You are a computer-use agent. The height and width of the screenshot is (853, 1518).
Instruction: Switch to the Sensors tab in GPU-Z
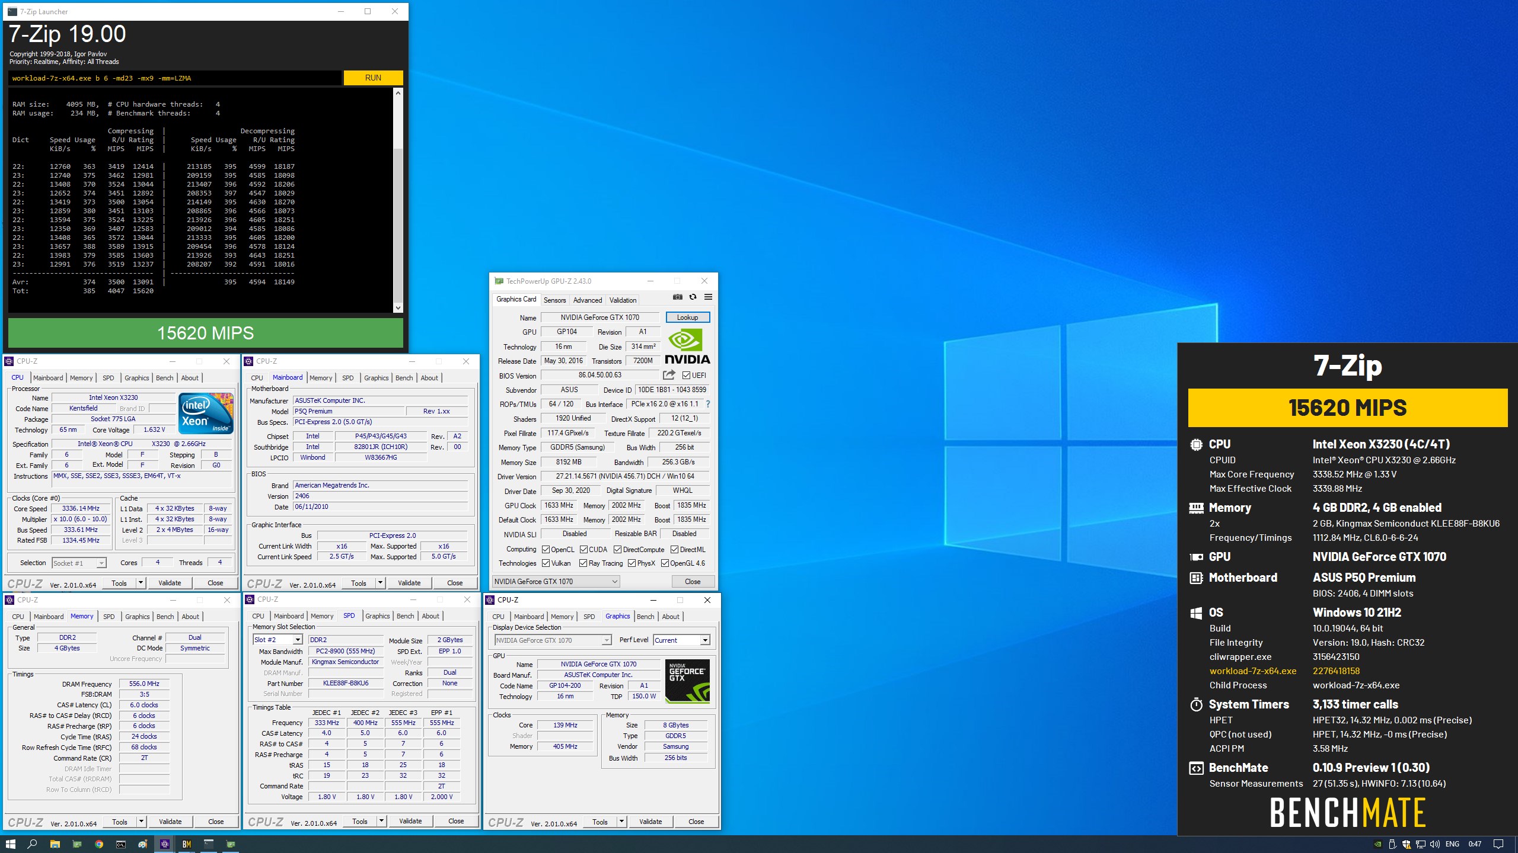click(x=554, y=300)
